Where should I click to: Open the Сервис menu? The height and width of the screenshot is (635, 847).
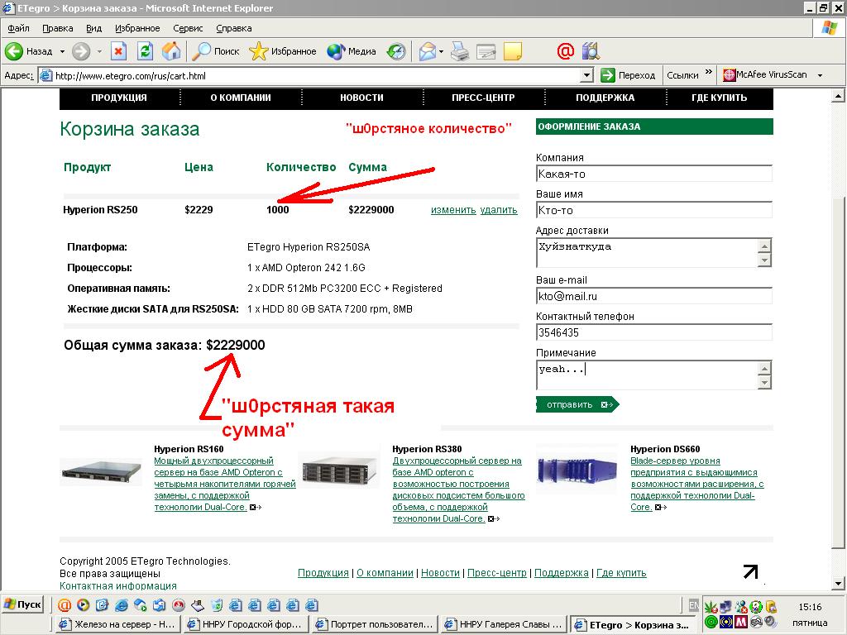click(188, 28)
